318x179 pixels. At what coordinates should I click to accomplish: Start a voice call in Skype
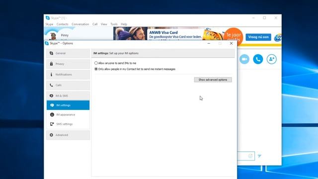(258, 59)
